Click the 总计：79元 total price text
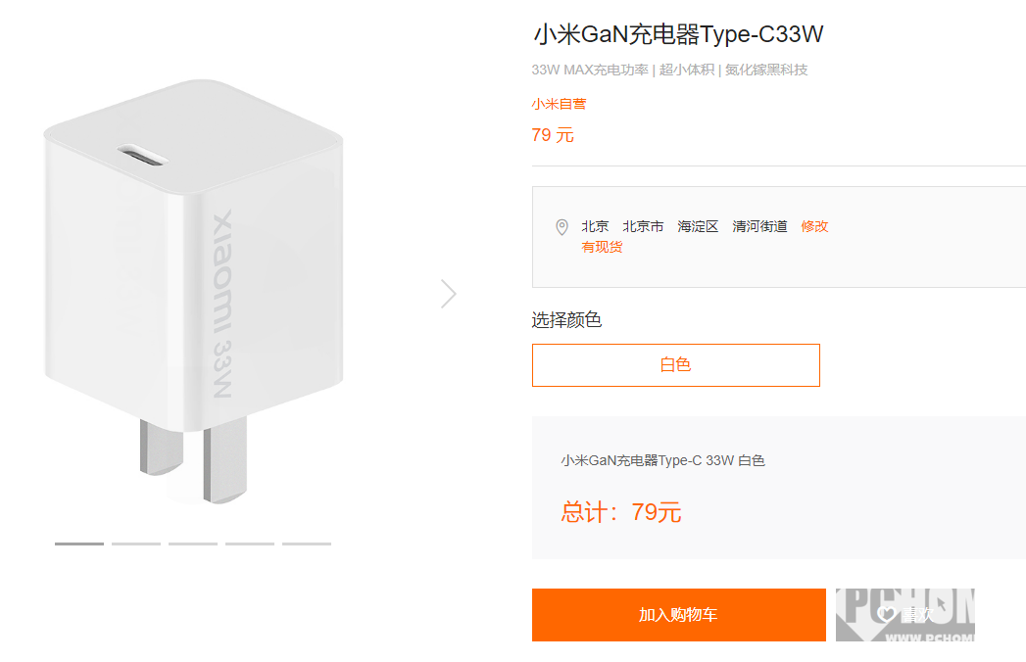 (621, 512)
